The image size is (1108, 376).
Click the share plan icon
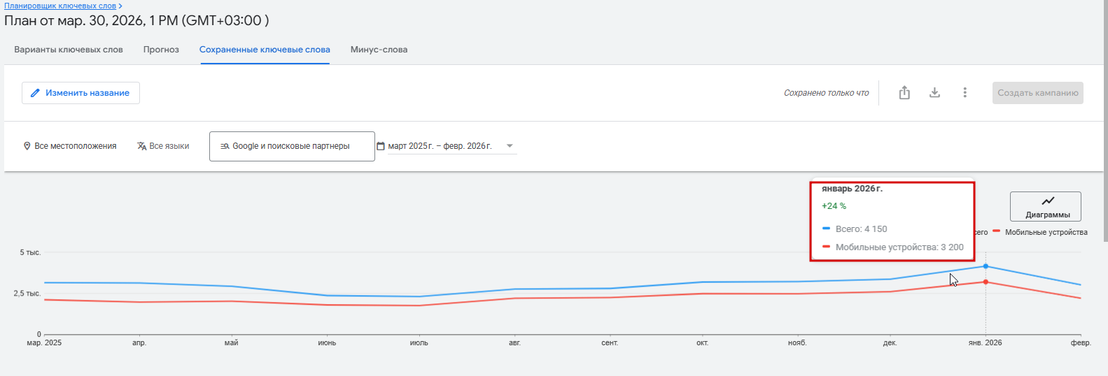[x=904, y=93]
